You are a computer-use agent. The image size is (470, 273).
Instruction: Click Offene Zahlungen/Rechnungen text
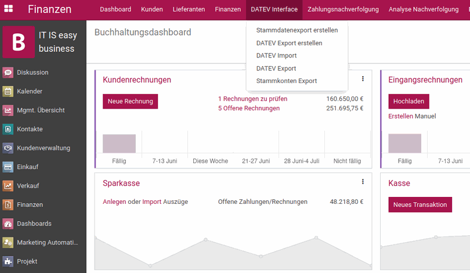pos(263,202)
